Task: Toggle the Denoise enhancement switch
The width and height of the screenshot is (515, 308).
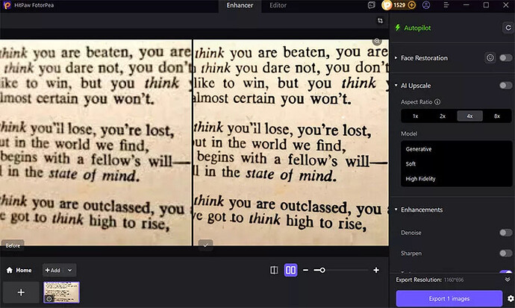Action: click(506, 233)
